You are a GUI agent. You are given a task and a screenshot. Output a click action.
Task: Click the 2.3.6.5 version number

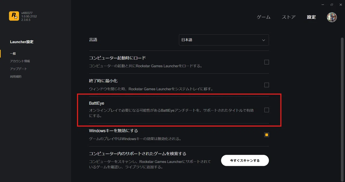pos(26,20)
